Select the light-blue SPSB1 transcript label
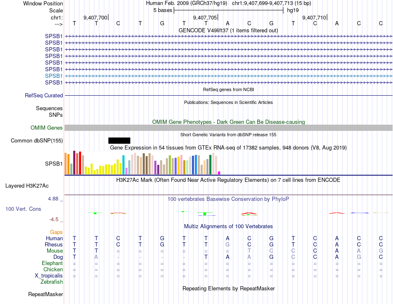393x304 pixels. point(54,76)
